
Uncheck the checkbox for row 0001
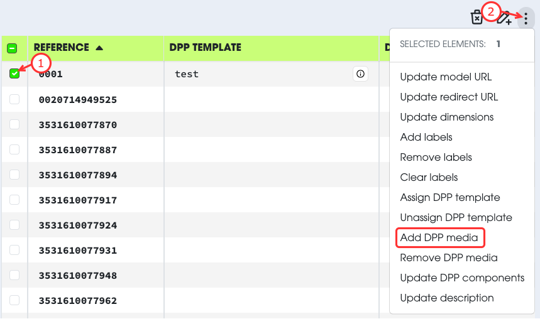(14, 74)
